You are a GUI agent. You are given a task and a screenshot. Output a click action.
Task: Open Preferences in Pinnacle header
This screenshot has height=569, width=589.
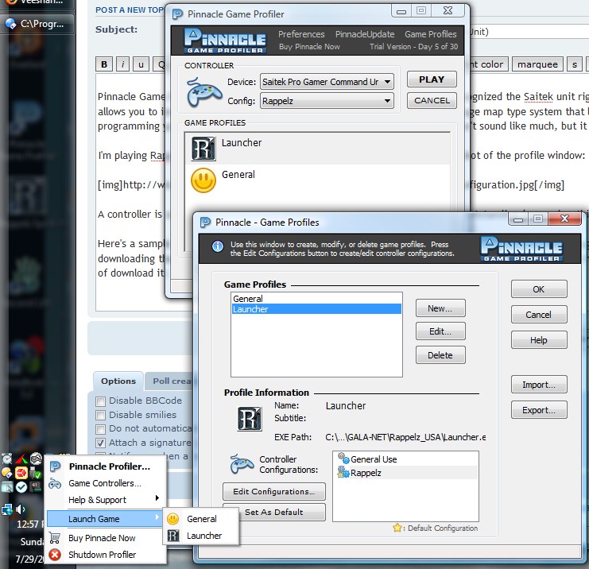(301, 34)
